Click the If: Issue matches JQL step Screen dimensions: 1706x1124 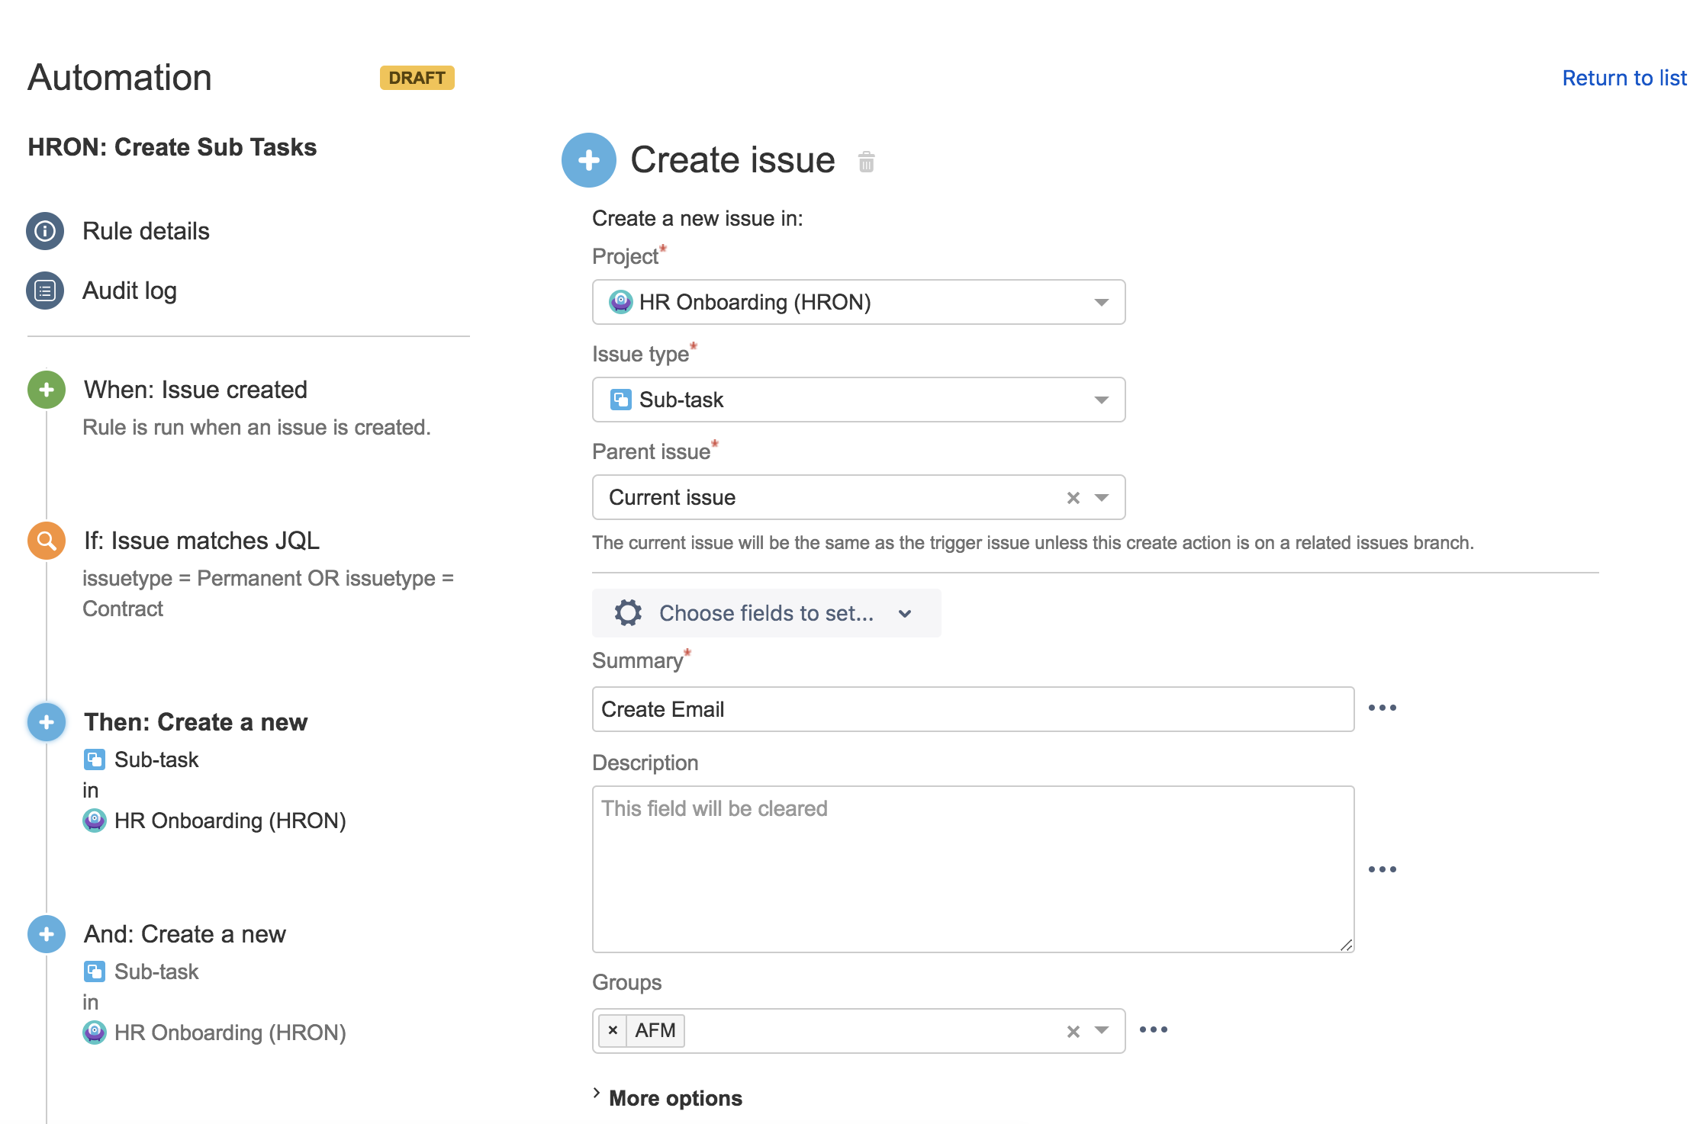(x=201, y=541)
